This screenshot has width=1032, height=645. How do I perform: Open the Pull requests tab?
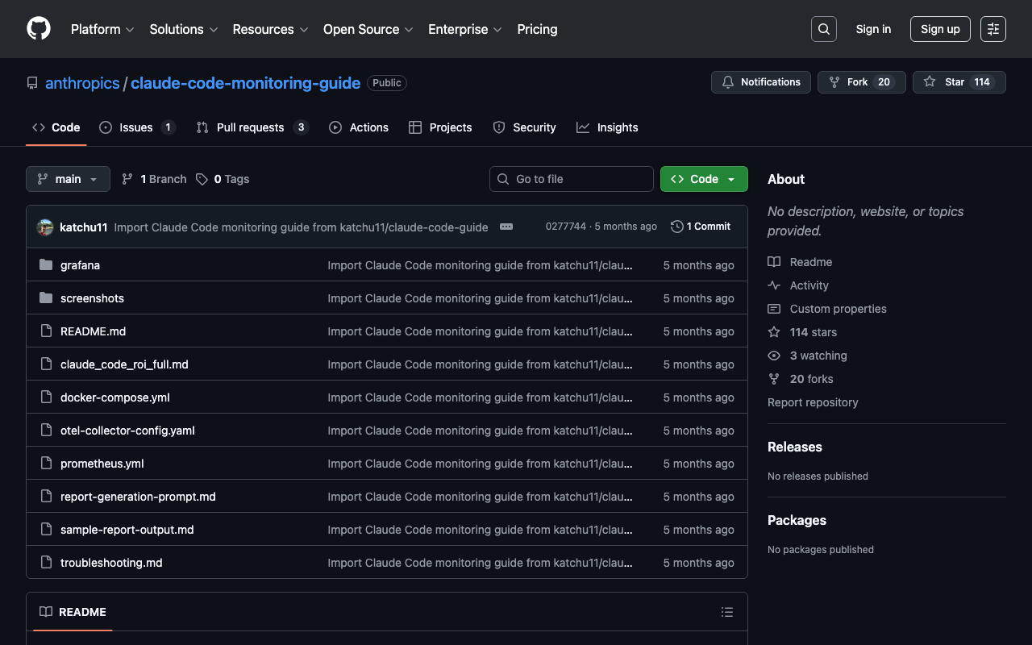pyautogui.click(x=251, y=127)
